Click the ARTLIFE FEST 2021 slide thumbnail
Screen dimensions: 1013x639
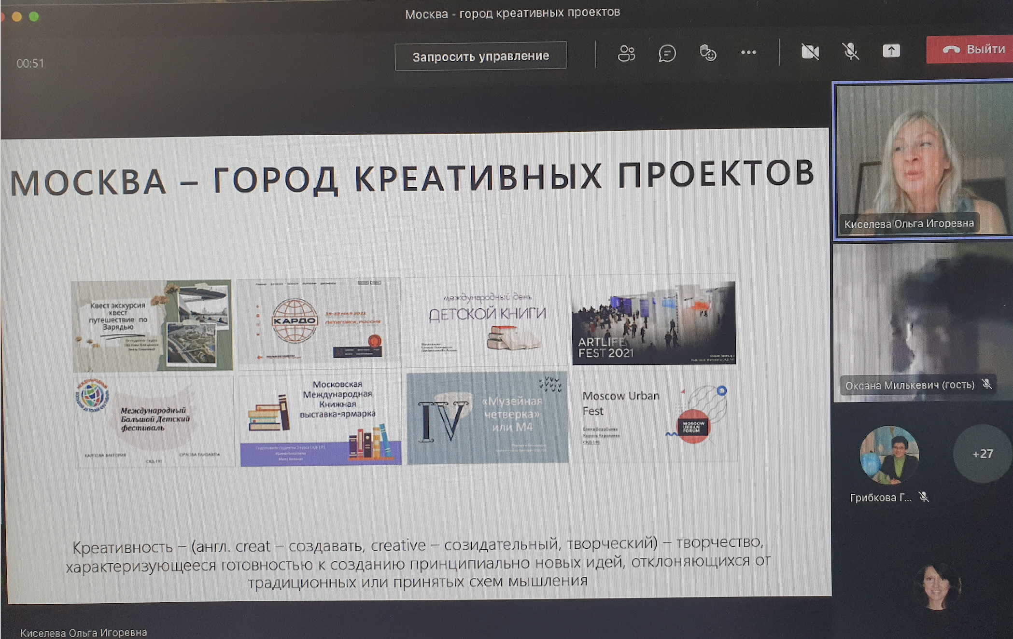click(x=653, y=322)
